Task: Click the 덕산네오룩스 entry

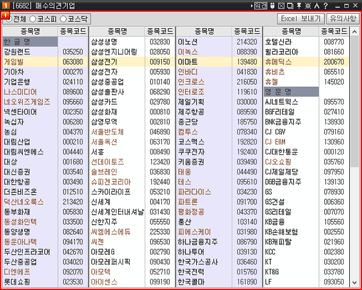Action: [23, 202]
